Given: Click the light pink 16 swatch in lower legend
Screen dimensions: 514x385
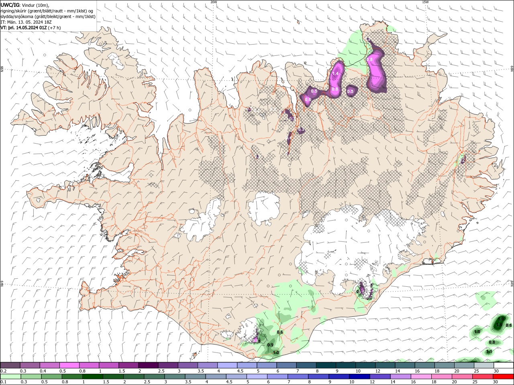Looking at the screenshot, I should (x=421, y=377).
